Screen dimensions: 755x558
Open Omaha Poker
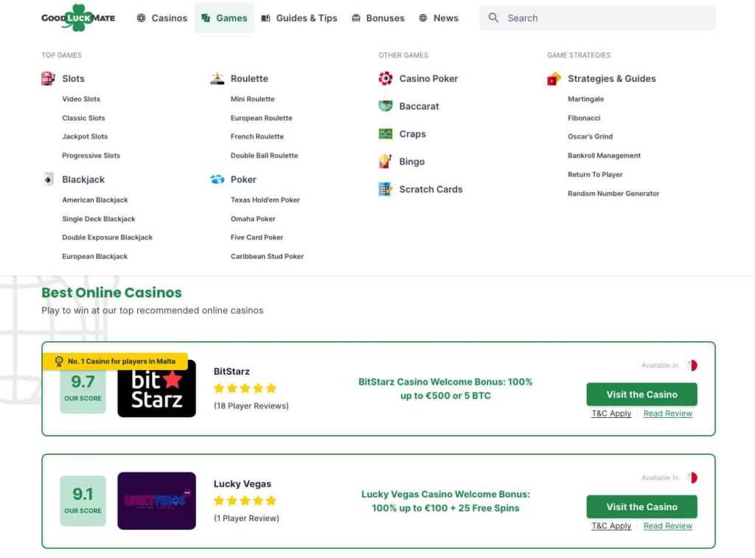coord(253,219)
